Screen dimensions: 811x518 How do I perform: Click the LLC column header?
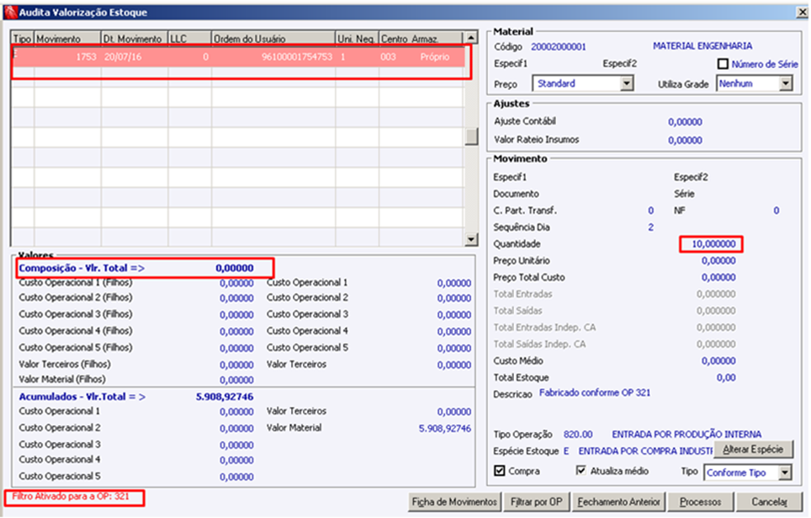(x=190, y=39)
